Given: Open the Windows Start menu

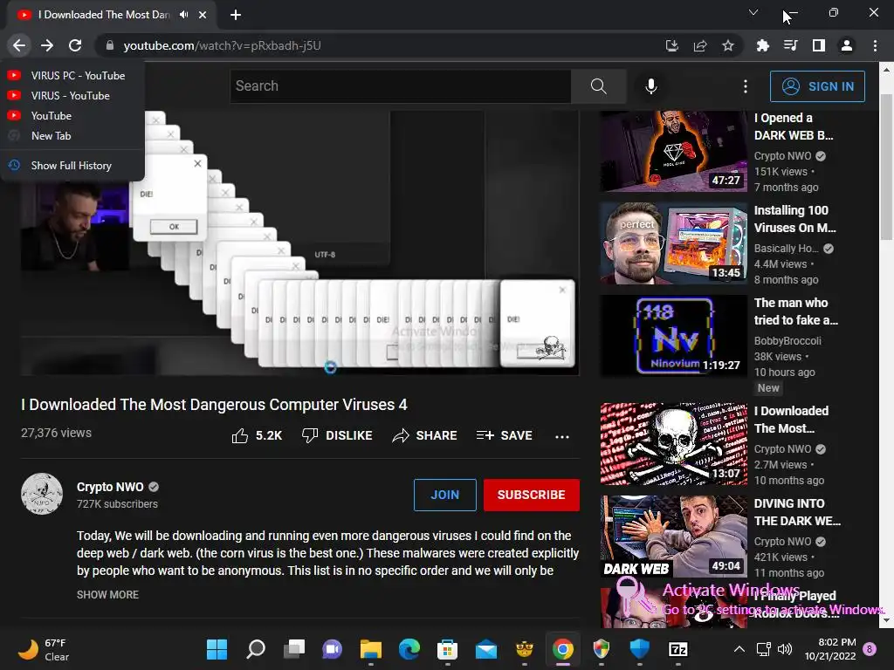Looking at the screenshot, I should click(x=217, y=649).
